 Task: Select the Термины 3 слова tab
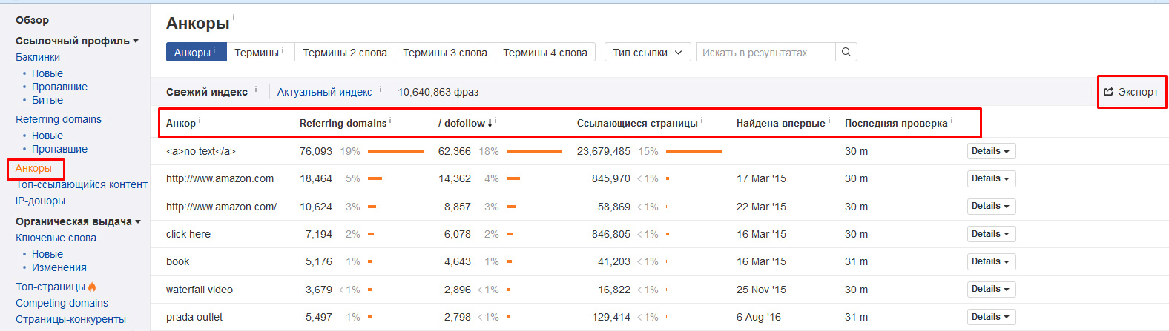point(444,53)
